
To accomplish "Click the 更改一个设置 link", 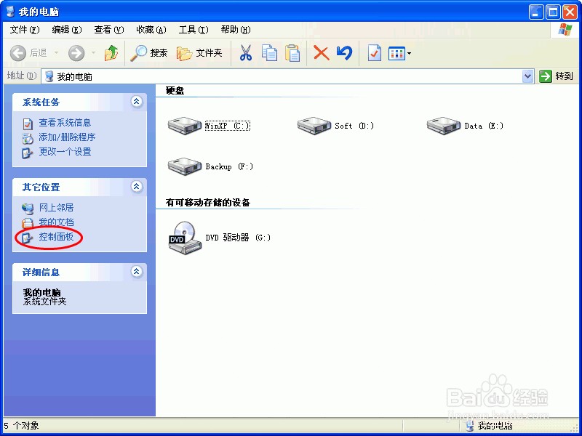I will 65,152.
